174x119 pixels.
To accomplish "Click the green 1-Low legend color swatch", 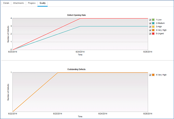I will coord(153,20).
